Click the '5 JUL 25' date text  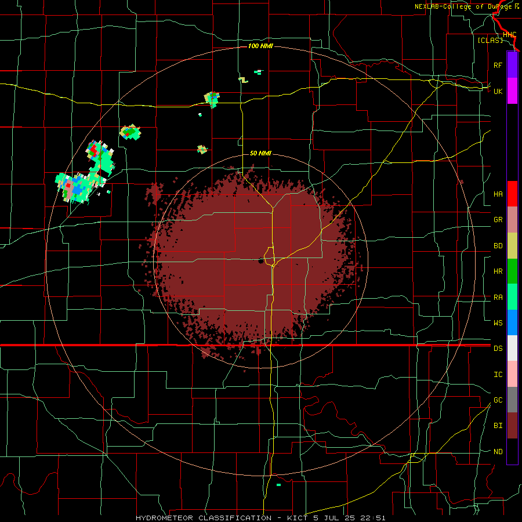[x=335, y=518]
